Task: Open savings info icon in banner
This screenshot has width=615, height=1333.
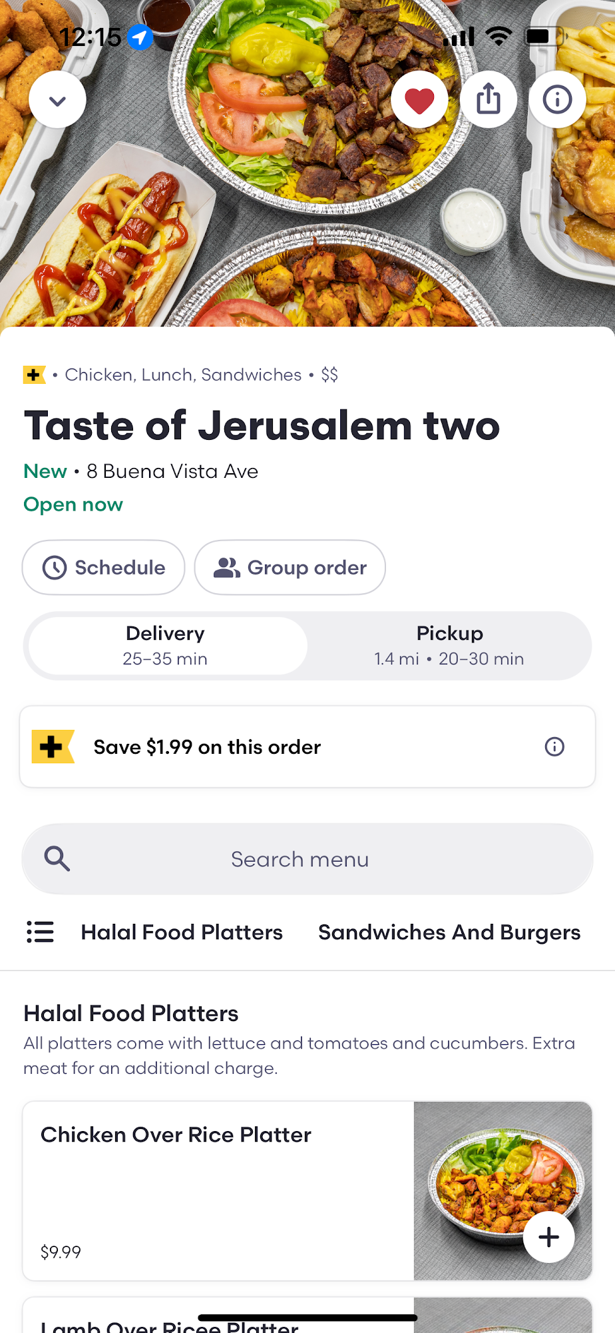Action: (554, 746)
